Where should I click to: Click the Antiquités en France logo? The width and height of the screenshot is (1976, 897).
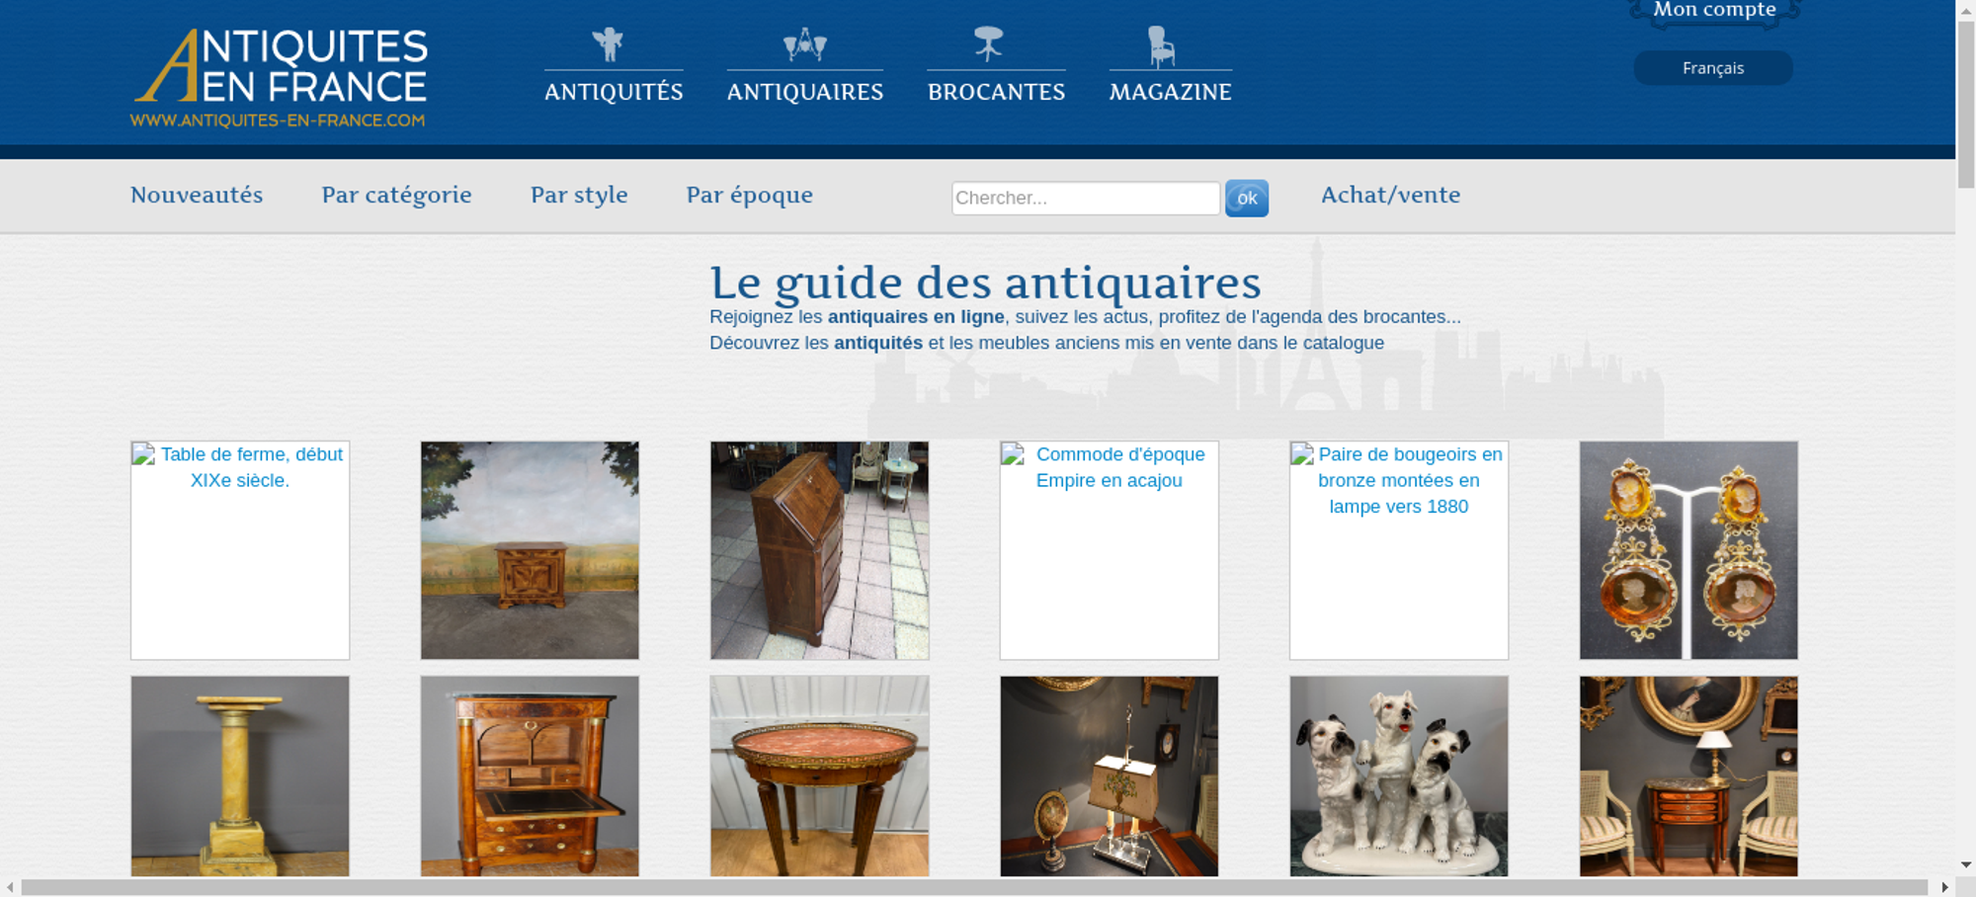pyautogui.click(x=280, y=77)
